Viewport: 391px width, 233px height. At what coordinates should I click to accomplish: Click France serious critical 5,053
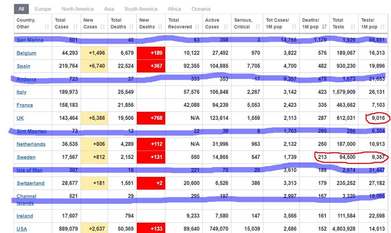(x=254, y=105)
